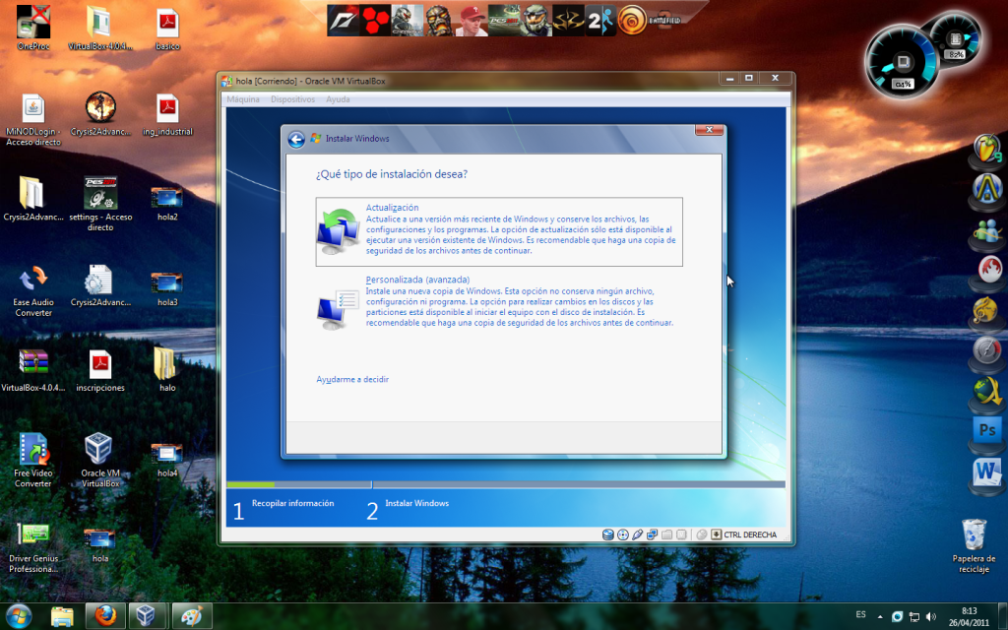Open PES 2011 in the top dock
This screenshot has height=630, width=1008.
click(x=503, y=21)
